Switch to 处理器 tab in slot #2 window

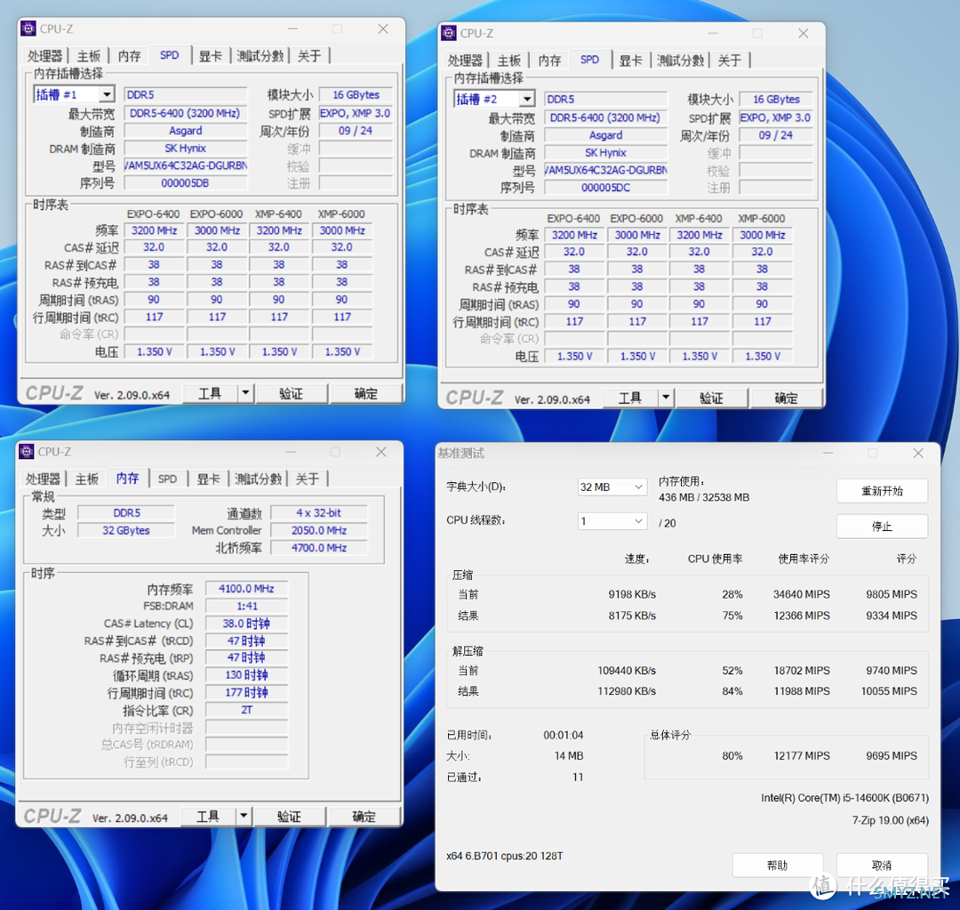[x=465, y=60]
